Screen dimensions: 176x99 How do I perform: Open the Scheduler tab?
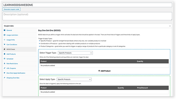coord(19,59)
